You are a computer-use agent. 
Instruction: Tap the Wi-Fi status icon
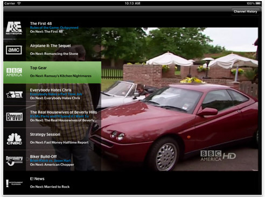click(19, 3)
